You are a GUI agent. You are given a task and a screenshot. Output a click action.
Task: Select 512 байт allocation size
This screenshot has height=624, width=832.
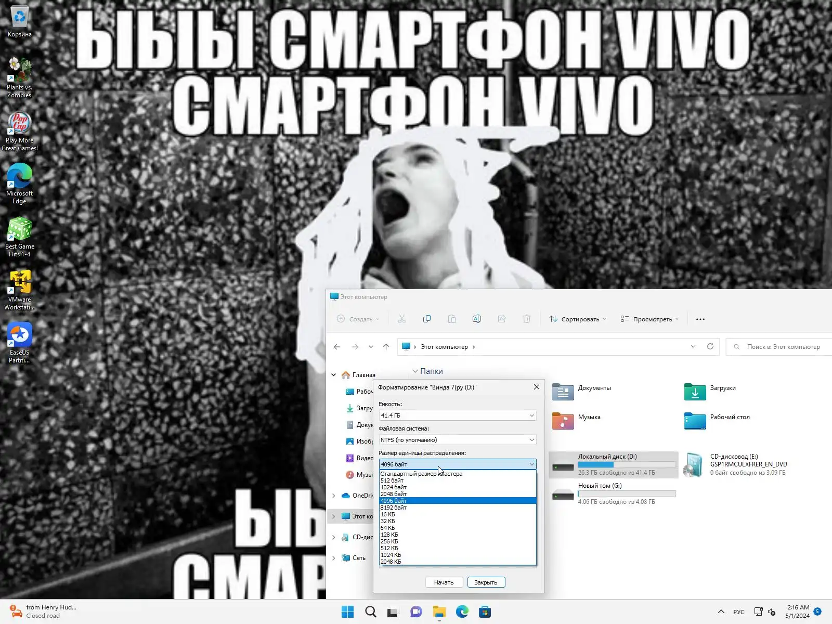(458, 480)
